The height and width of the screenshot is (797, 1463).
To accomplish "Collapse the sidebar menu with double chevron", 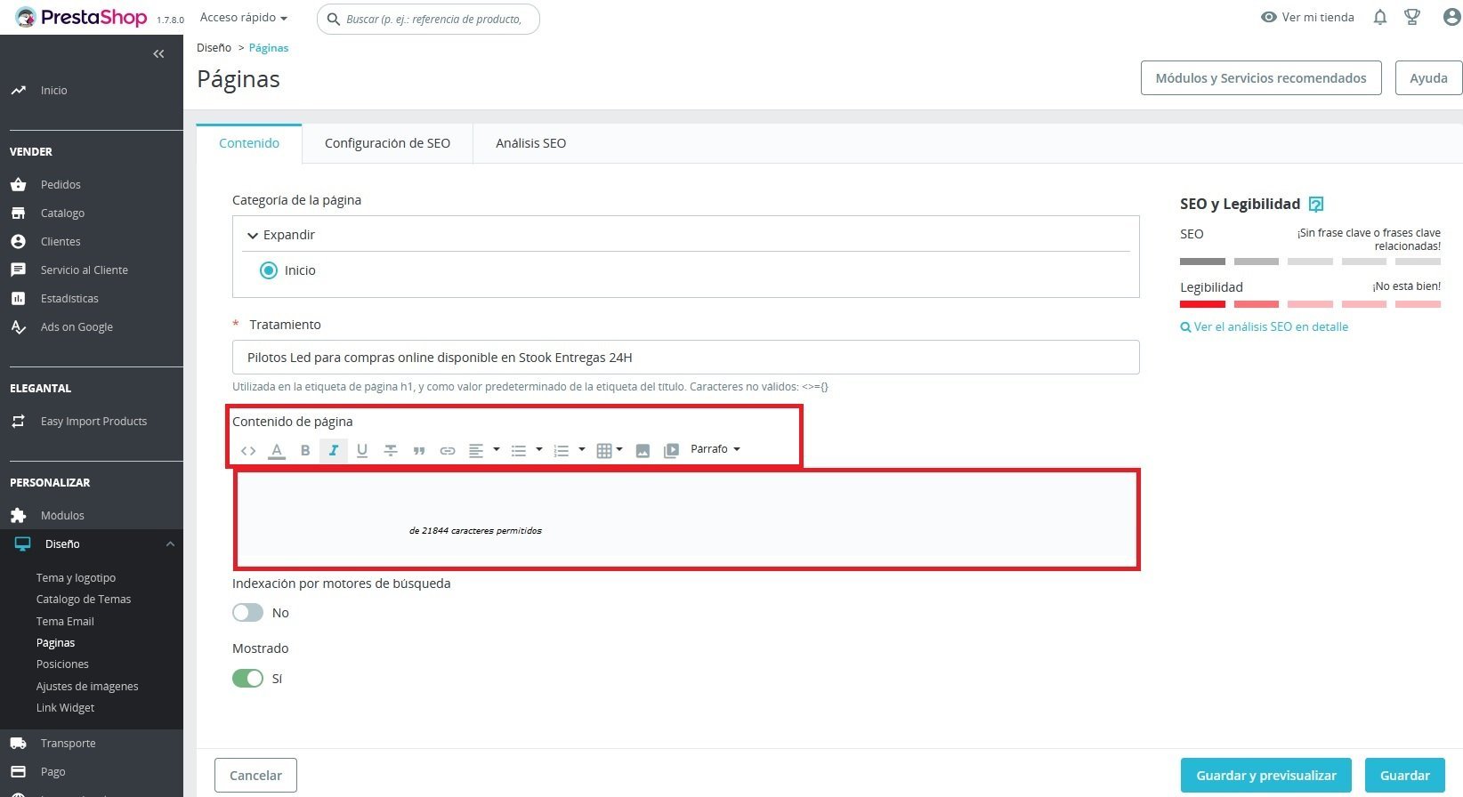I will pos(158,54).
